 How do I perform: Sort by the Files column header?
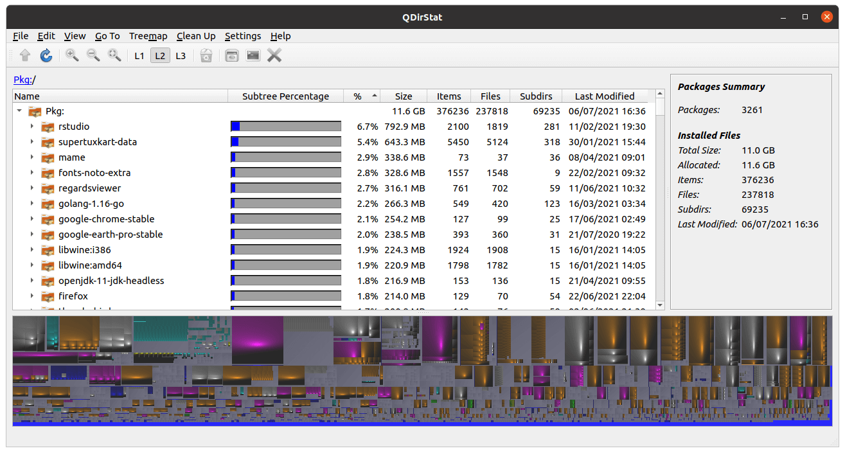click(x=490, y=96)
